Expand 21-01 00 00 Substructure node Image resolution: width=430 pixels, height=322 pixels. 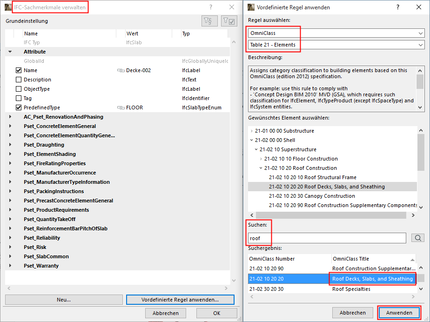click(251, 131)
